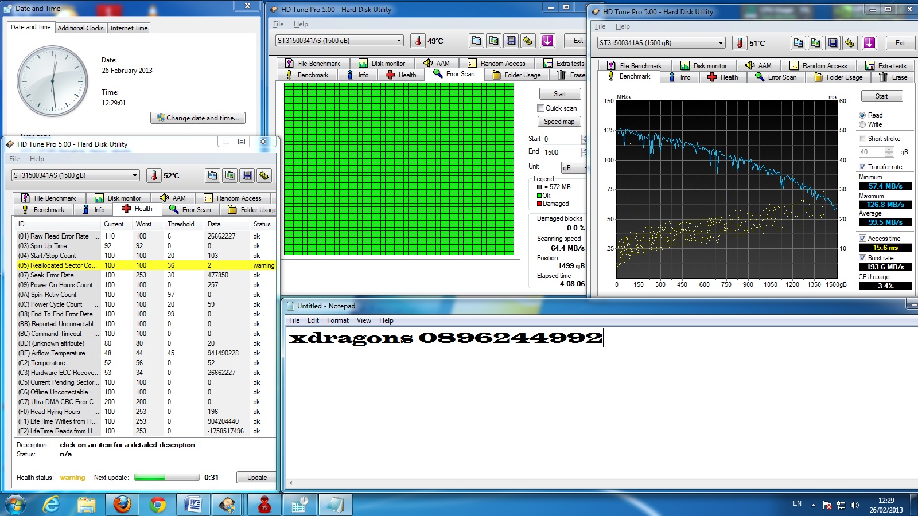
Task: Toggle the Burst rate checkbox
Action: 862,258
